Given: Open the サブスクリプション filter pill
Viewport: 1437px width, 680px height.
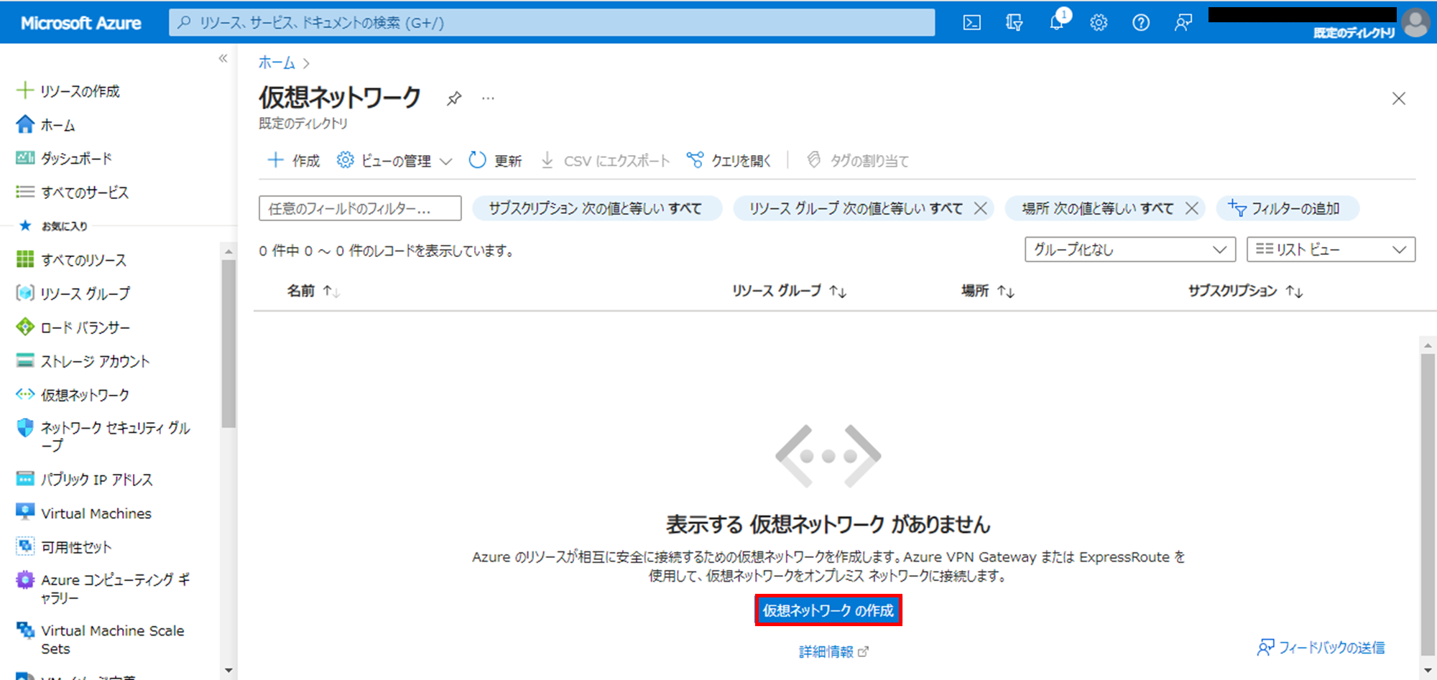Looking at the screenshot, I should coord(596,208).
